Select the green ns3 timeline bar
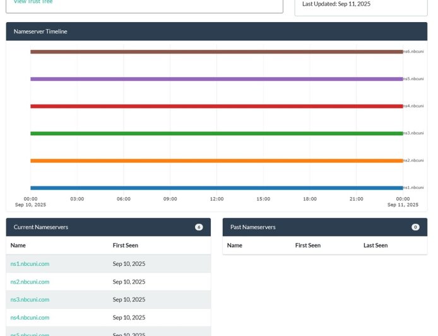This screenshot has height=336, width=438. pyautogui.click(x=216, y=133)
